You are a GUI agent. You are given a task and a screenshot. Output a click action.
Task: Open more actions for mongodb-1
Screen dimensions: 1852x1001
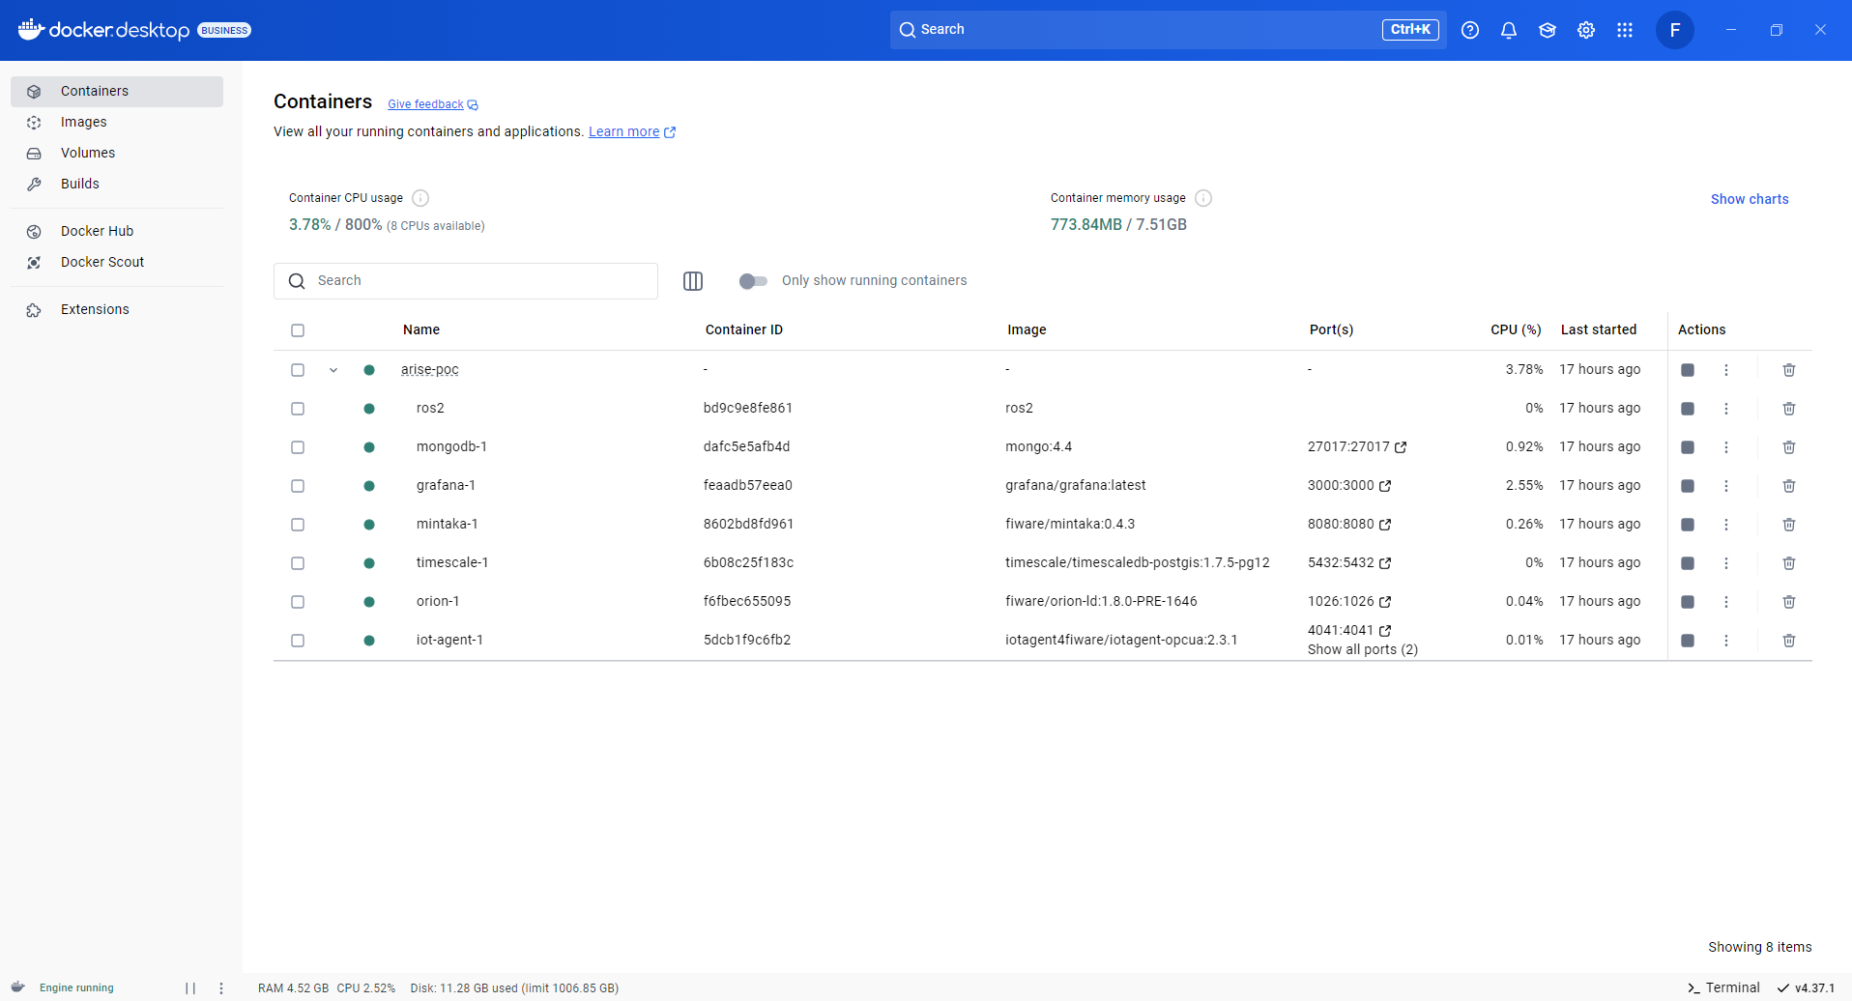(x=1726, y=447)
